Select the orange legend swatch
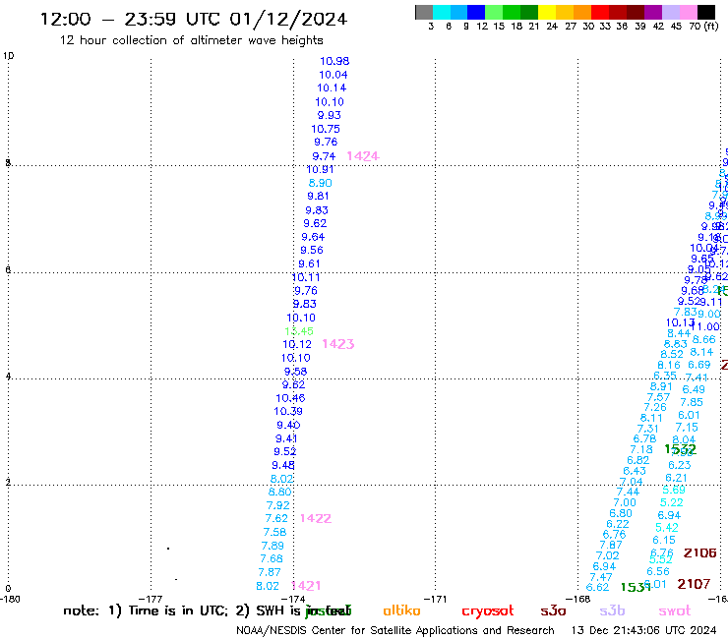 pos(581,12)
